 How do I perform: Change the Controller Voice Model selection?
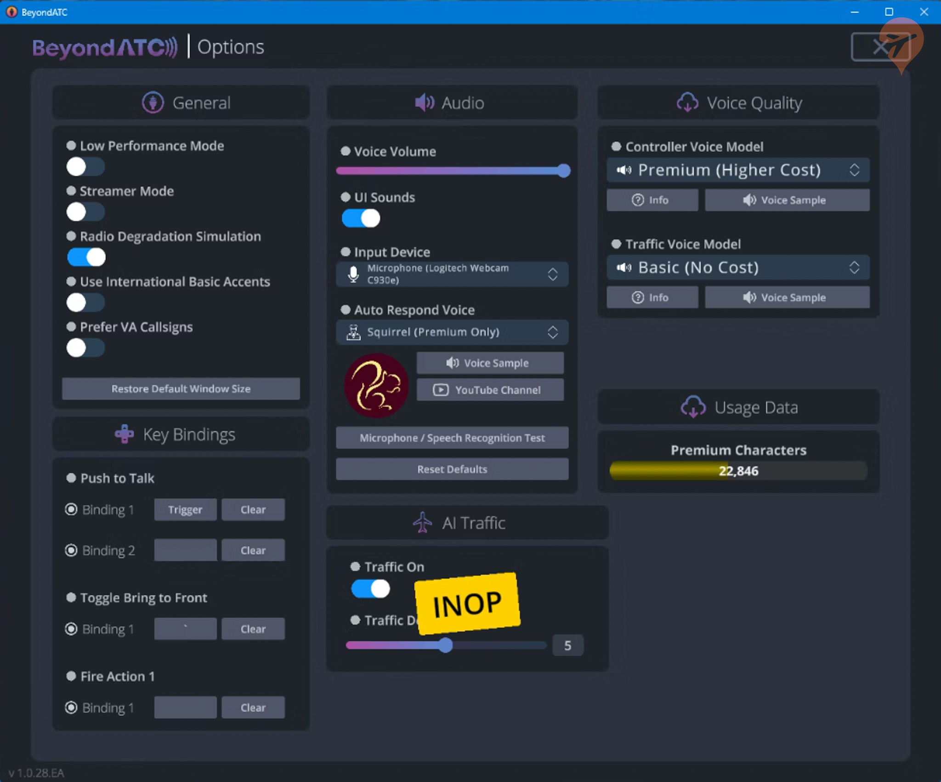737,170
